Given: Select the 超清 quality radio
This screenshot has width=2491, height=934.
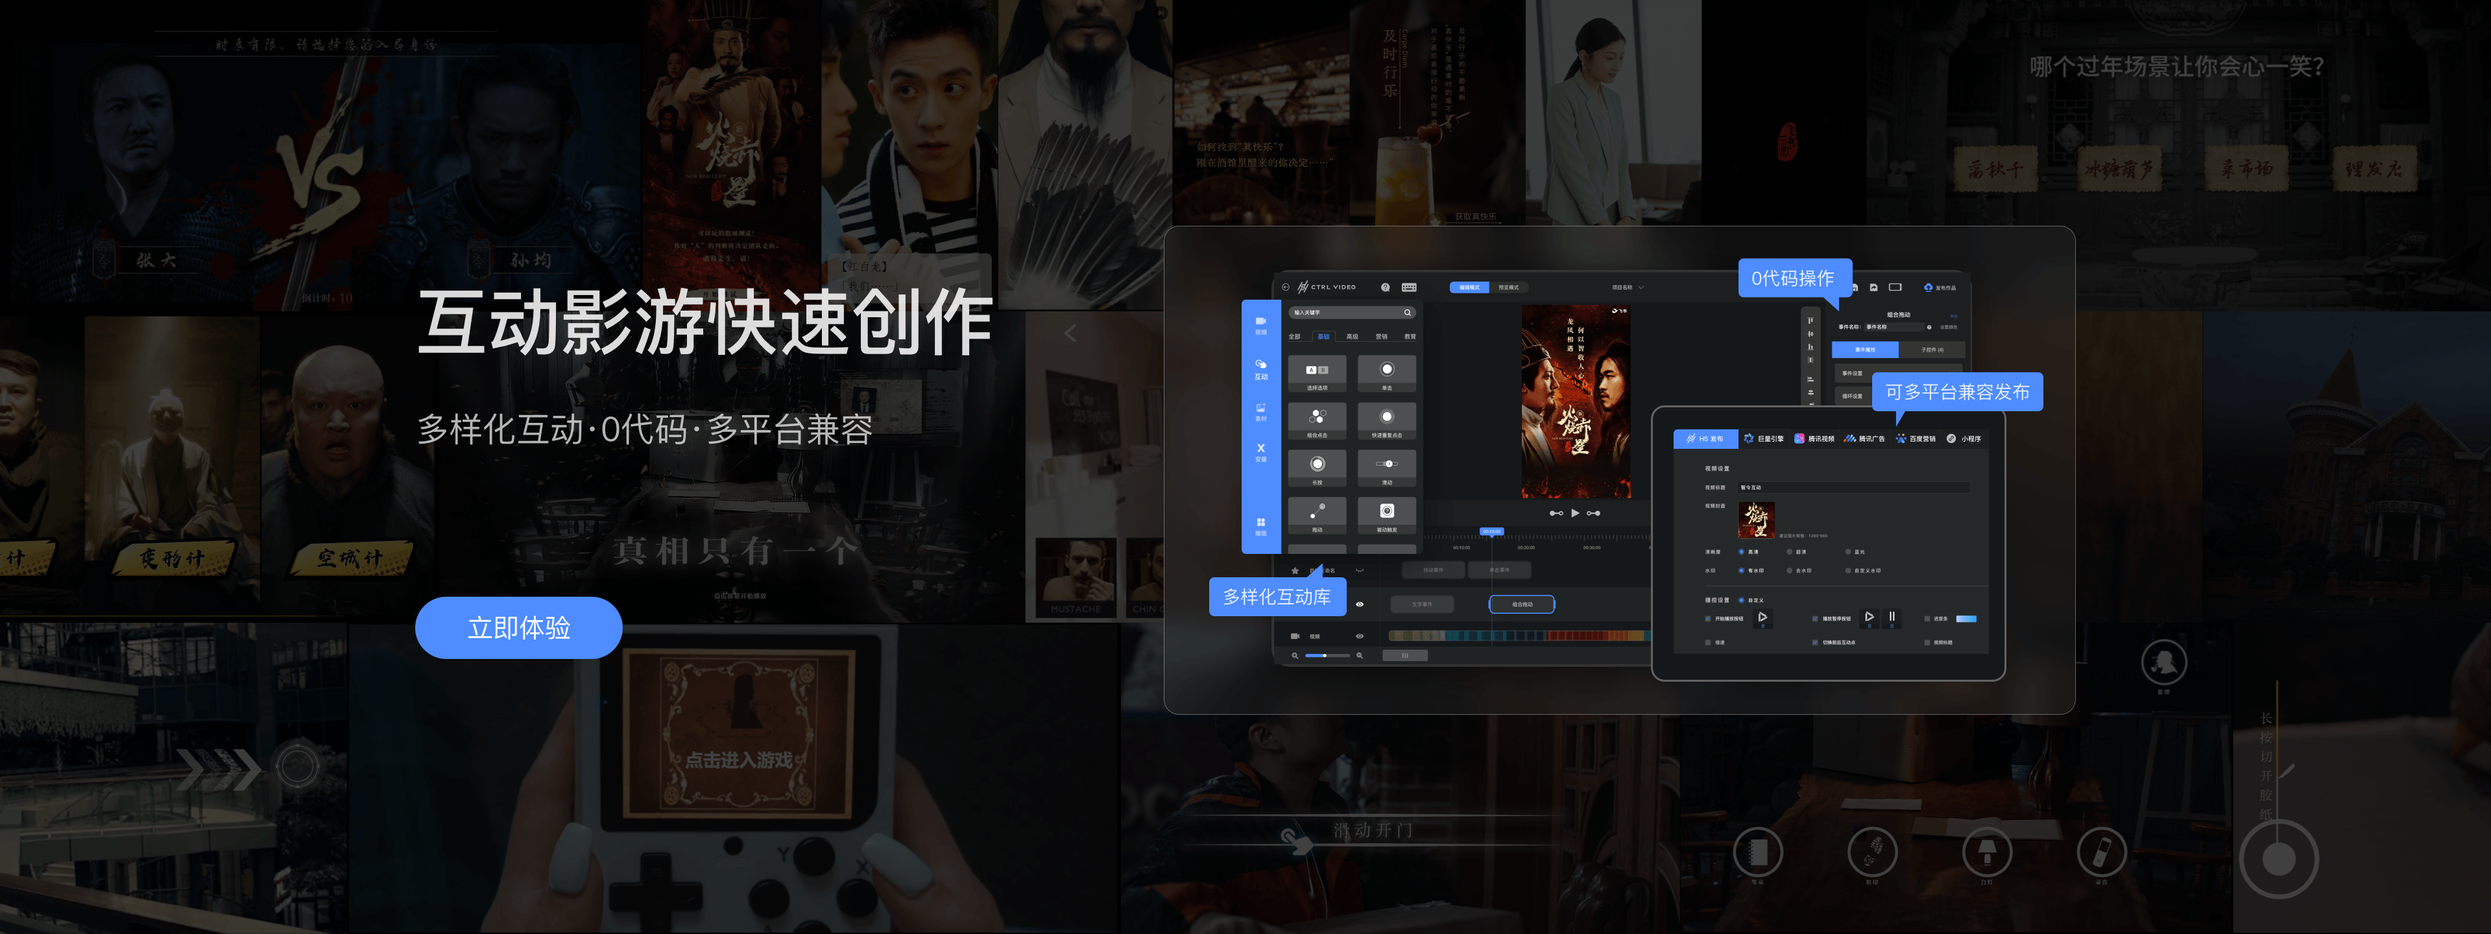Looking at the screenshot, I should [1790, 552].
